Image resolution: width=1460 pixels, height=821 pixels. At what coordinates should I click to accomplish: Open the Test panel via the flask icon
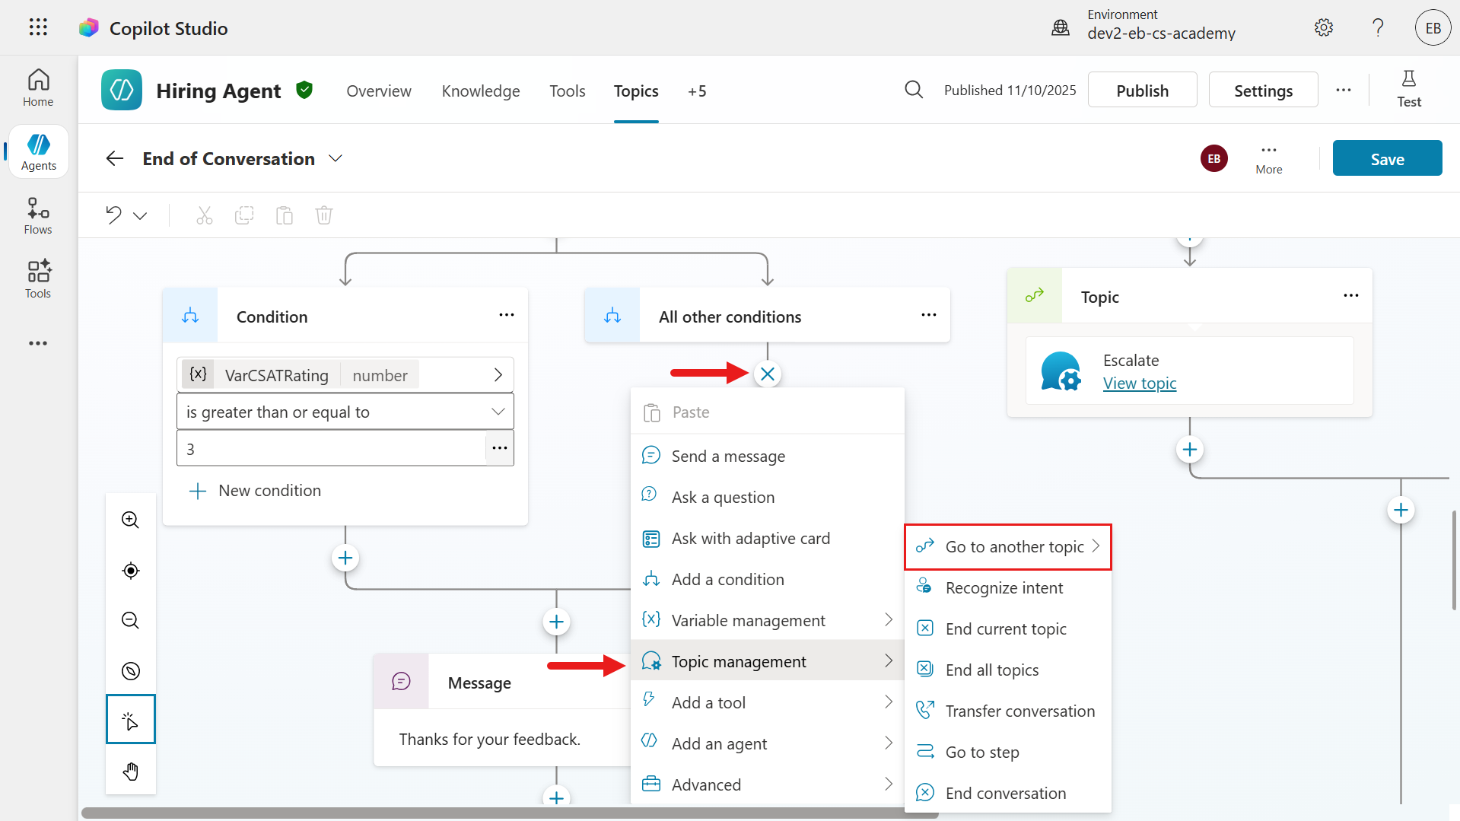coord(1408,88)
